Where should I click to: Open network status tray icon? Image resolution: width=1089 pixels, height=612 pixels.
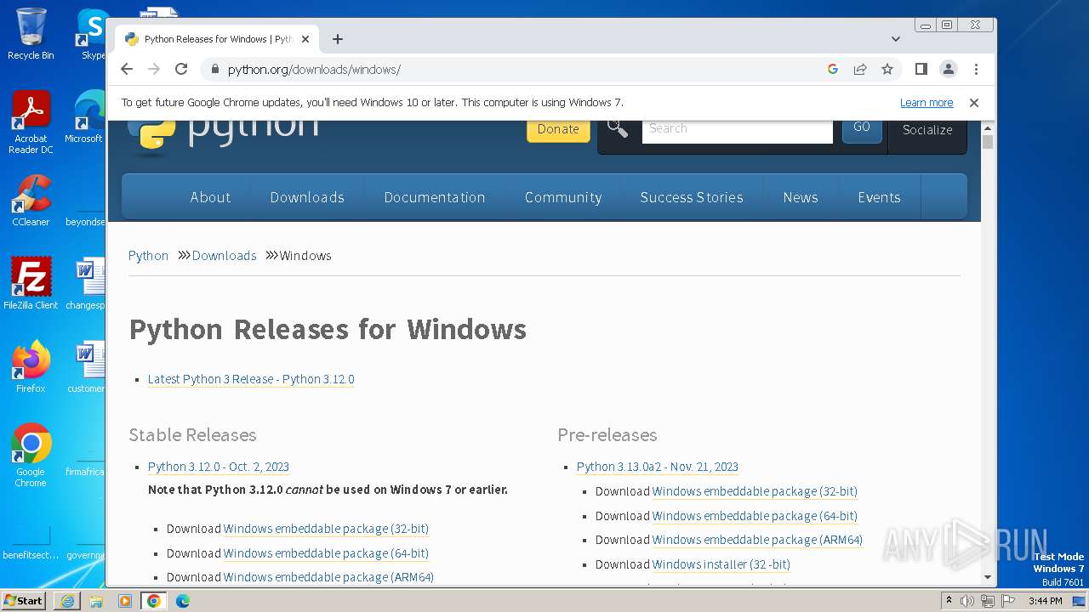tap(987, 601)
